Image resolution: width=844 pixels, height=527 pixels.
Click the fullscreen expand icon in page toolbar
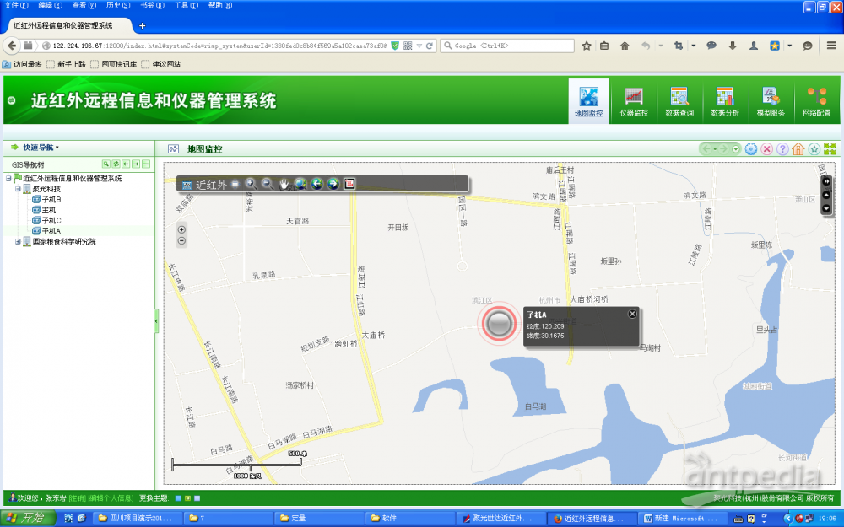coord(830,149)
